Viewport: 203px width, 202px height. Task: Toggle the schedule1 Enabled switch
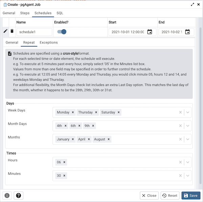(62, 32)
